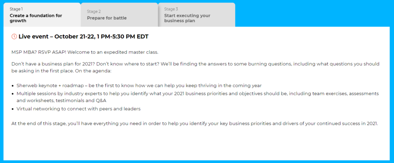Open the 'Create a foundation for growth' tab
The width and height of the screenshot is (394, 163).
point(42,15)
